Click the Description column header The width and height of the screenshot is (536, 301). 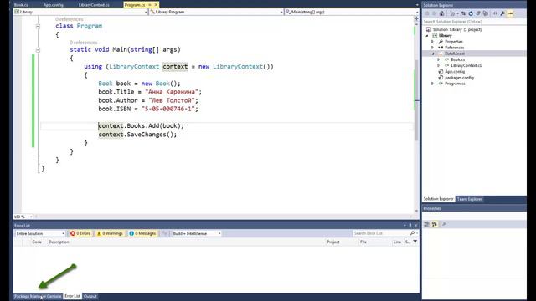pyautogui.click(x=59, y=242)
